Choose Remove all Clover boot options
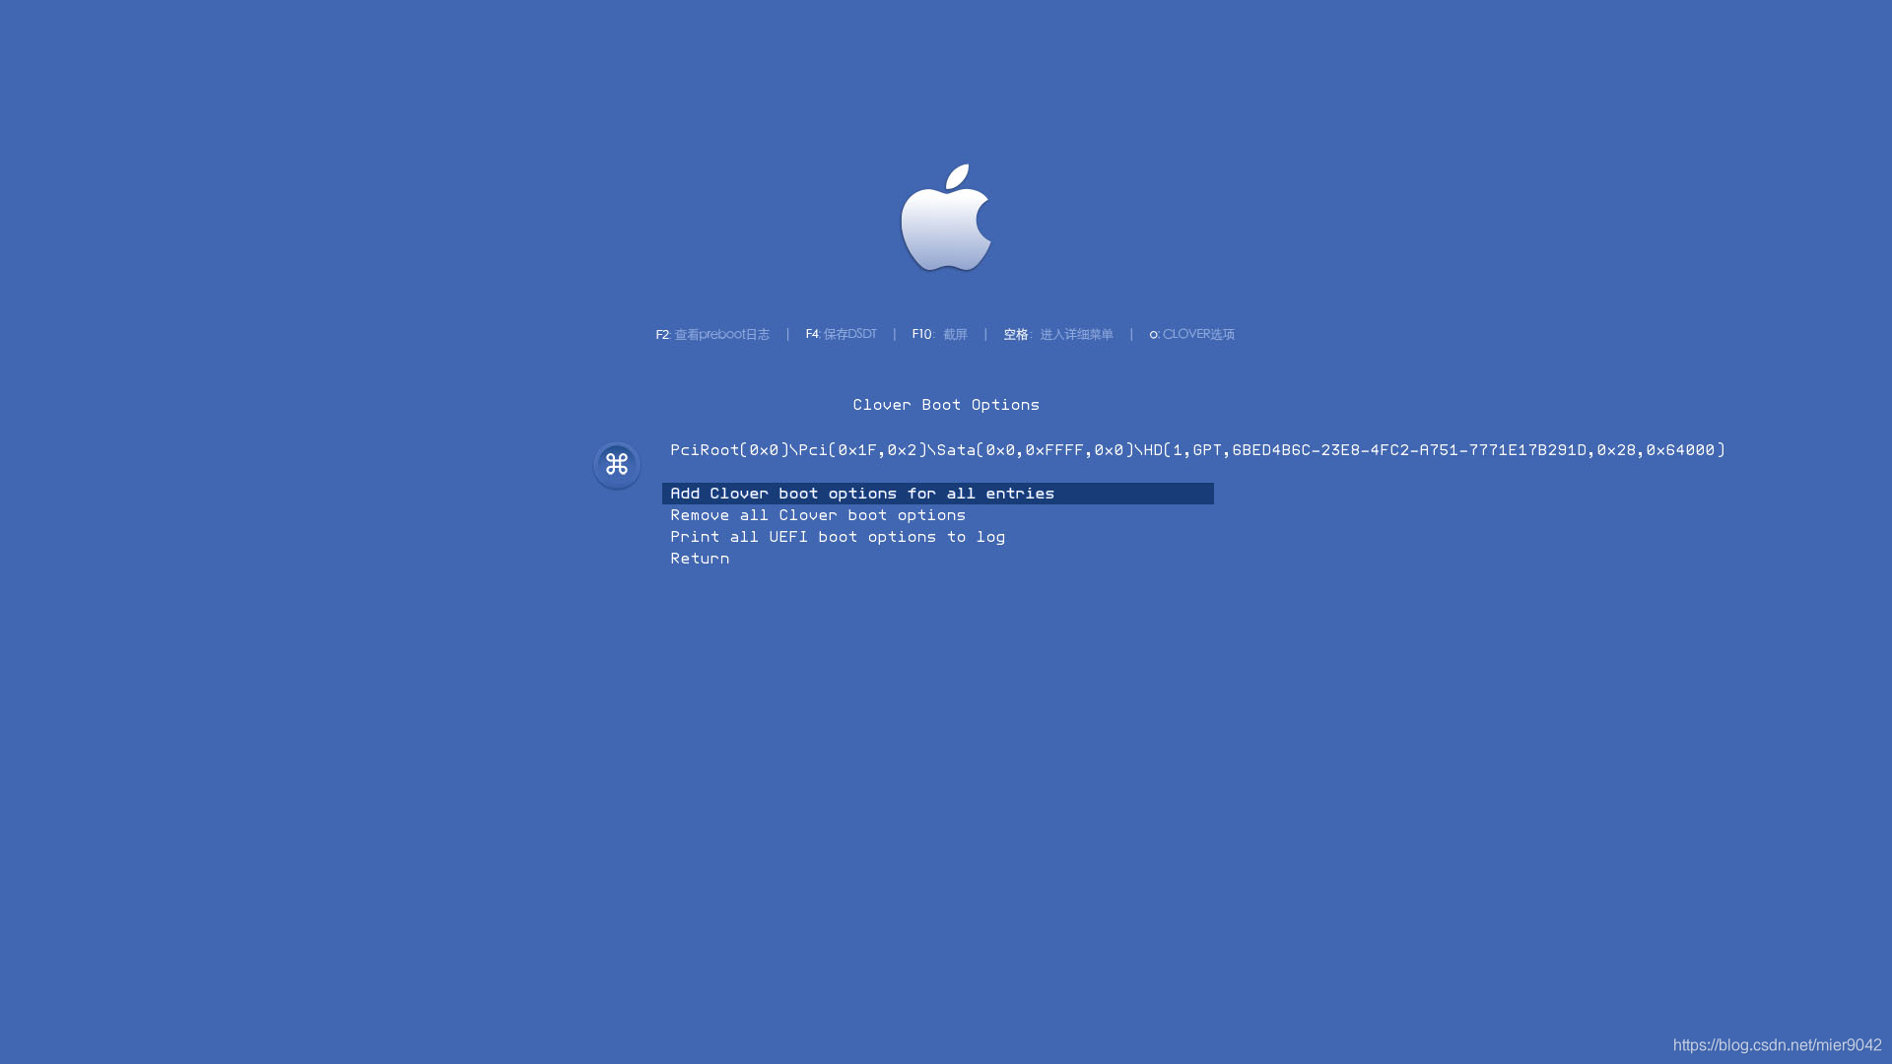 point(818,515)
